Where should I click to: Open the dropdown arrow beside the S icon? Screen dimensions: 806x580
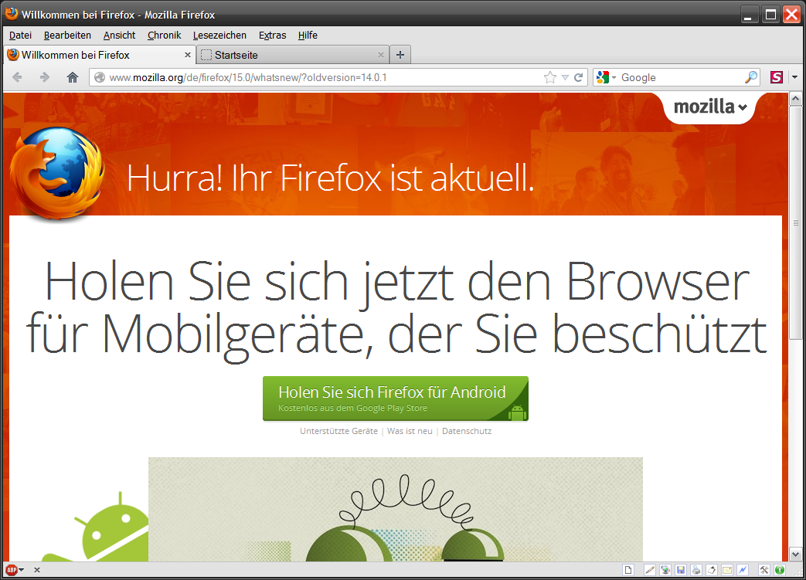pos(794,77)
